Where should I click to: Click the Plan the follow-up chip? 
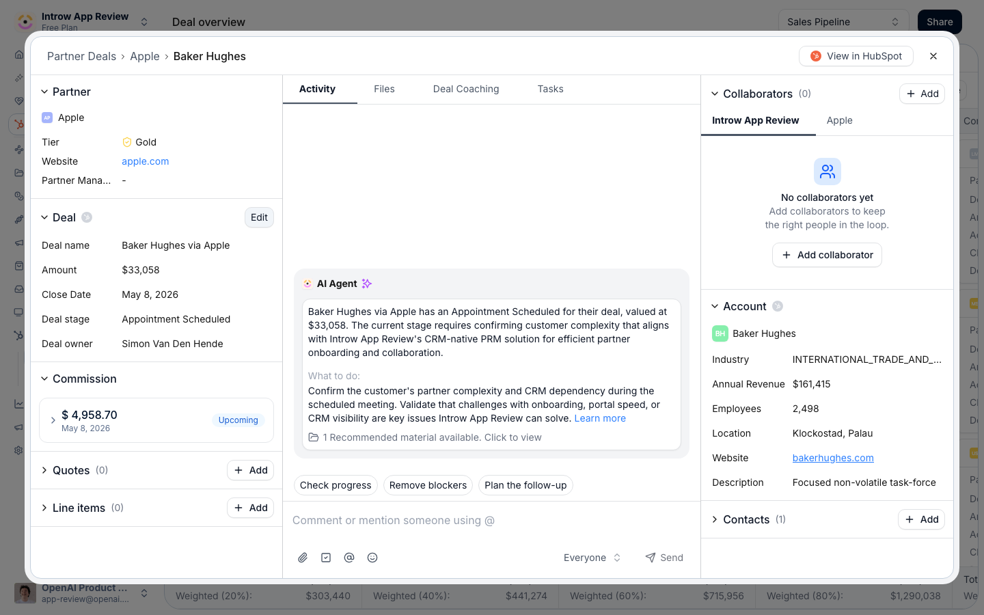click(x=525, y=485)
